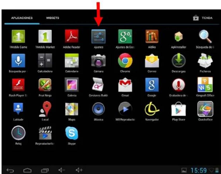Open the Galería app

(72, 85)
